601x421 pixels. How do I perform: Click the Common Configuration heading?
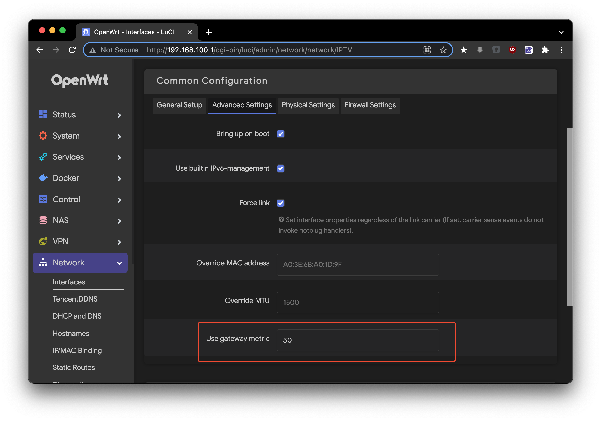coord(212,81)
